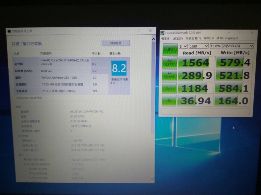261x195 pixels.
Task: Open the drive C: 8% dropdown
Action: click(232, 46)
